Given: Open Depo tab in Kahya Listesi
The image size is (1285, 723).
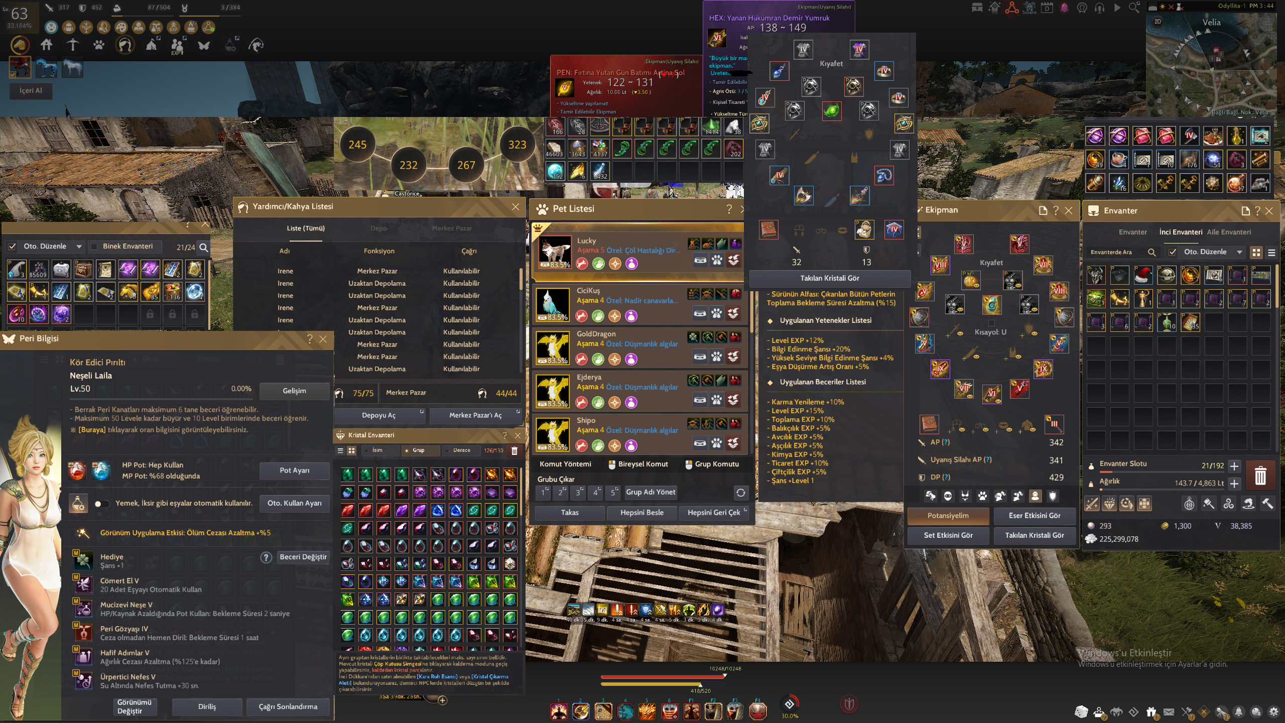Looking at the screenshot, I should [378, 228].
